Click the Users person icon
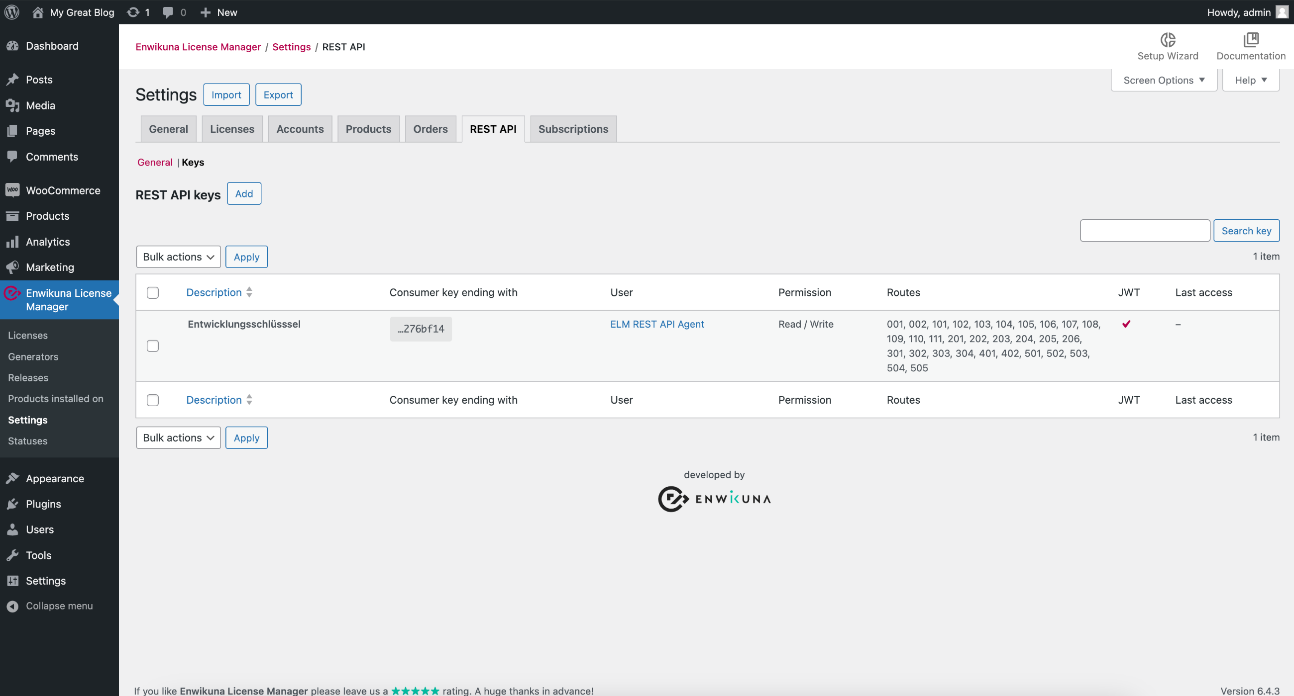The height and width of the screenshot is (696, 1294). click(x=12, y=529)
